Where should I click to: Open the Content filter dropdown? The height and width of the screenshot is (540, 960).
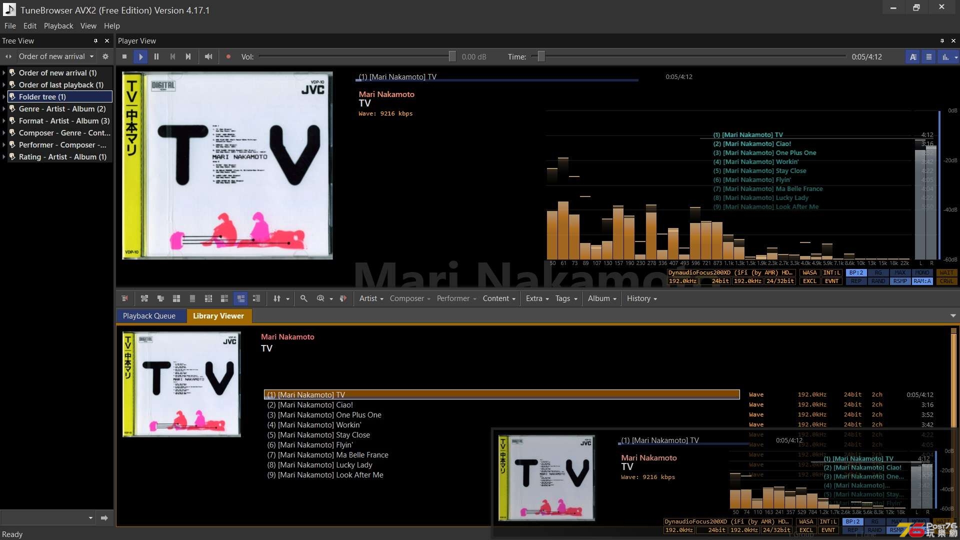click(499, 298)
